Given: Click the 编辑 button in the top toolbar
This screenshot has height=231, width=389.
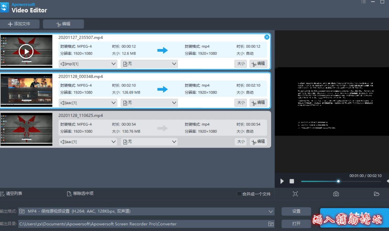Looking at the screenshot, I should click(x=63, y=24).
